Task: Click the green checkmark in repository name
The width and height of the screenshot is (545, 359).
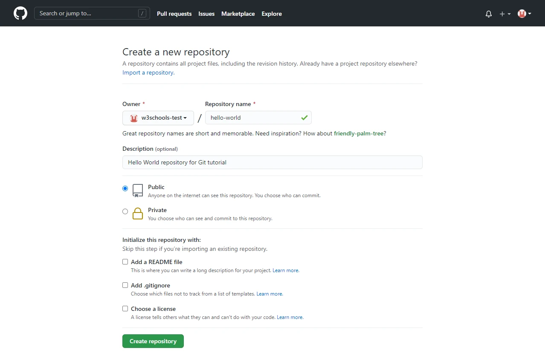Action: coord(304,118)
